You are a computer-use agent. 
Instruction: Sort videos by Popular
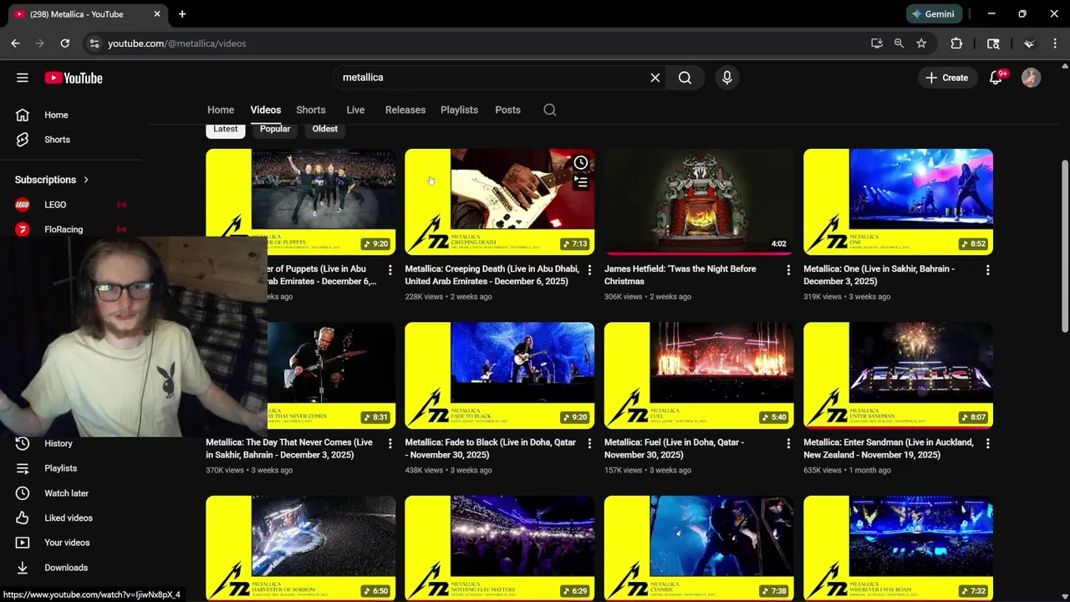coord(275,129)
